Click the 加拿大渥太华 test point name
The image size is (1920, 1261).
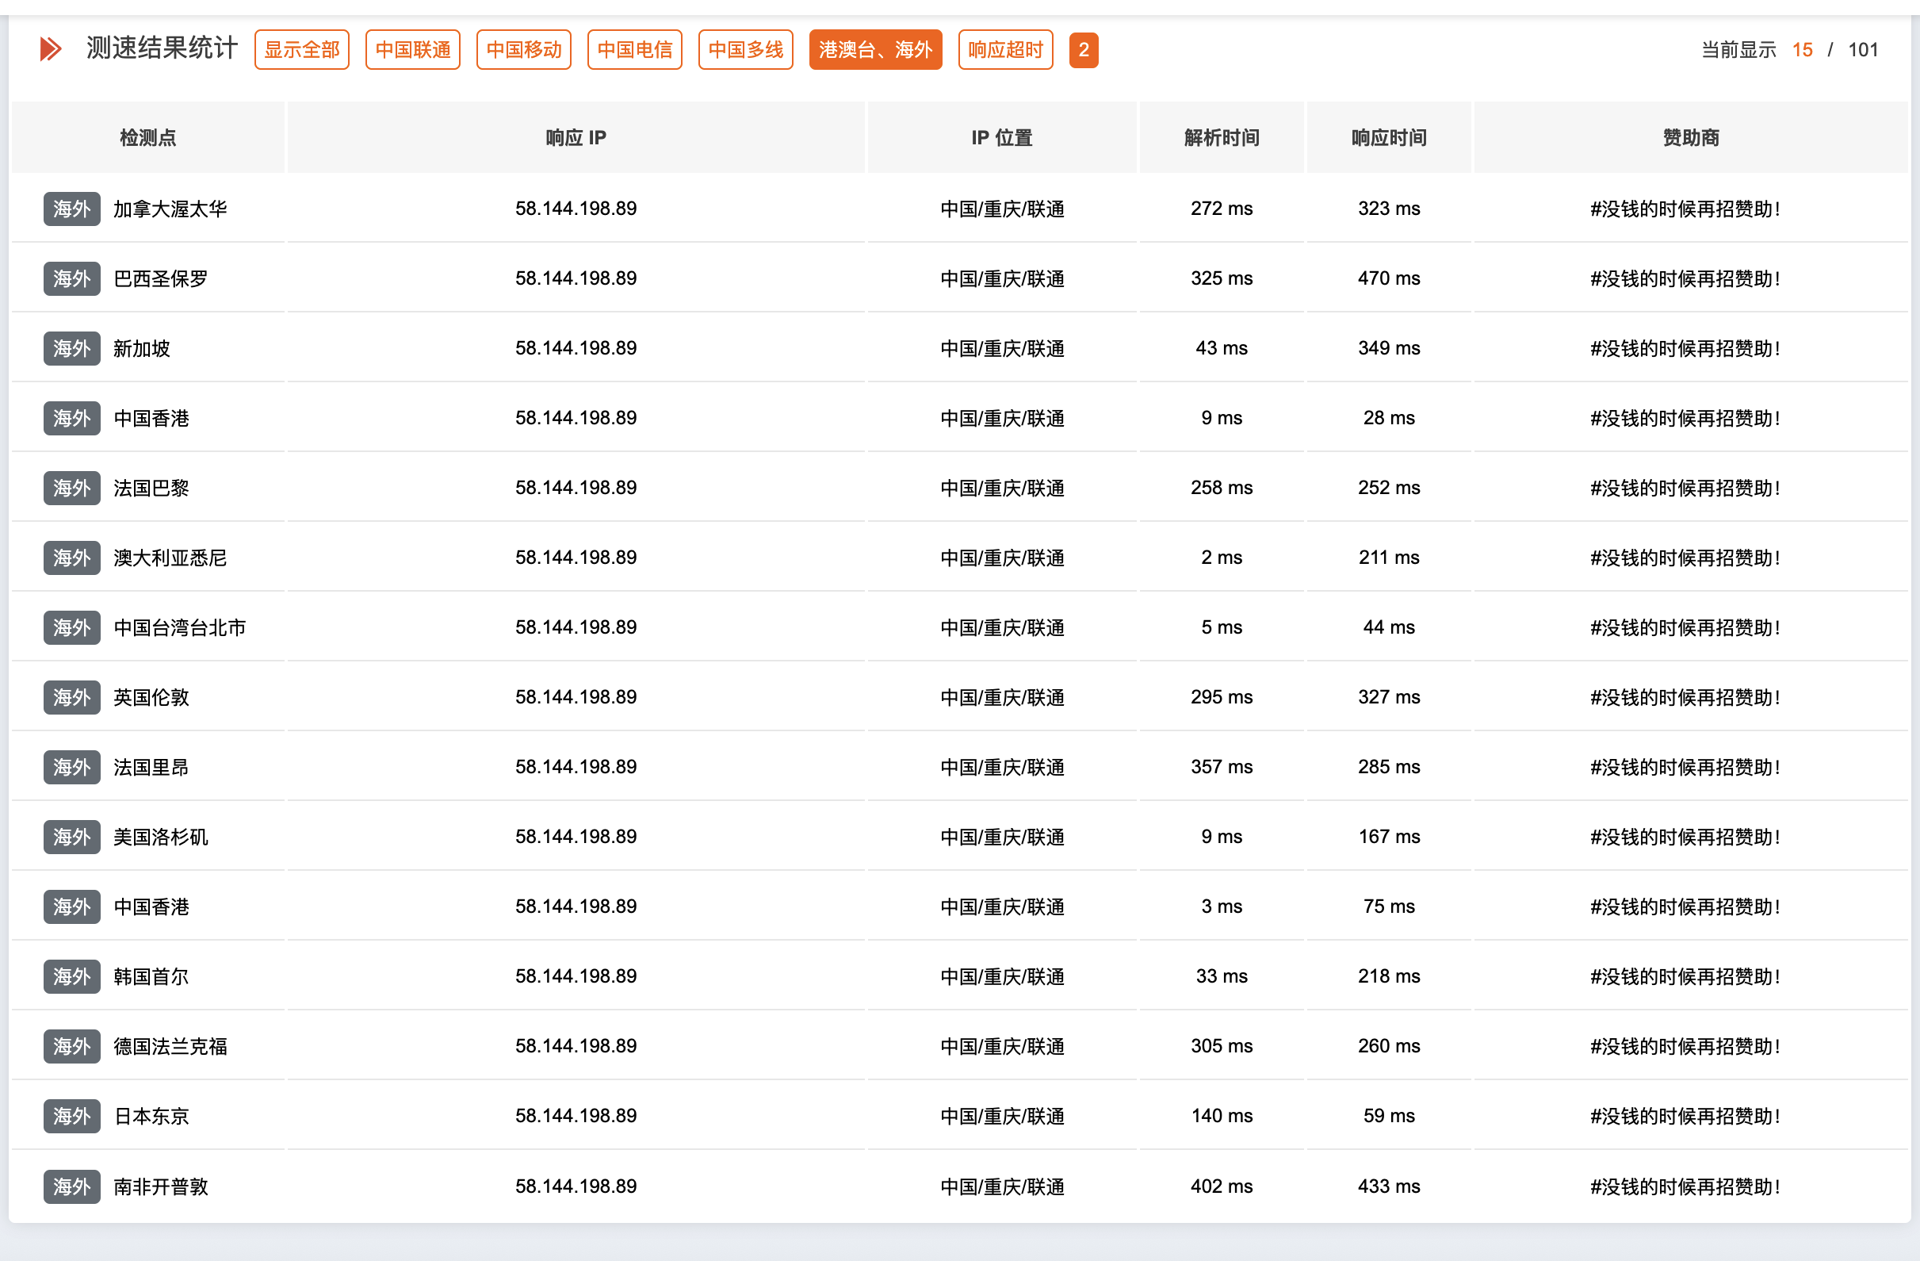tap(170, 209)
